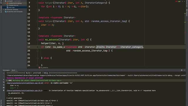Viewport: 188px width, 106px height.
Task: Click the warnings count indicator in the editor
Action: (x=179, y=1)
